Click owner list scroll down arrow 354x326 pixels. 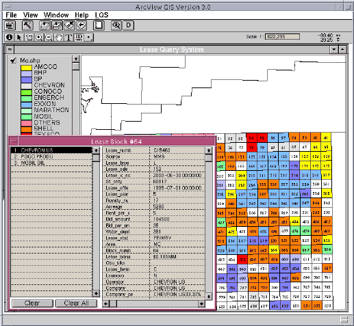coord(96,293)
